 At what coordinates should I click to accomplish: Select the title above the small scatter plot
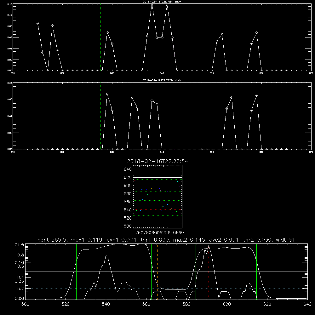coord(157,161)
